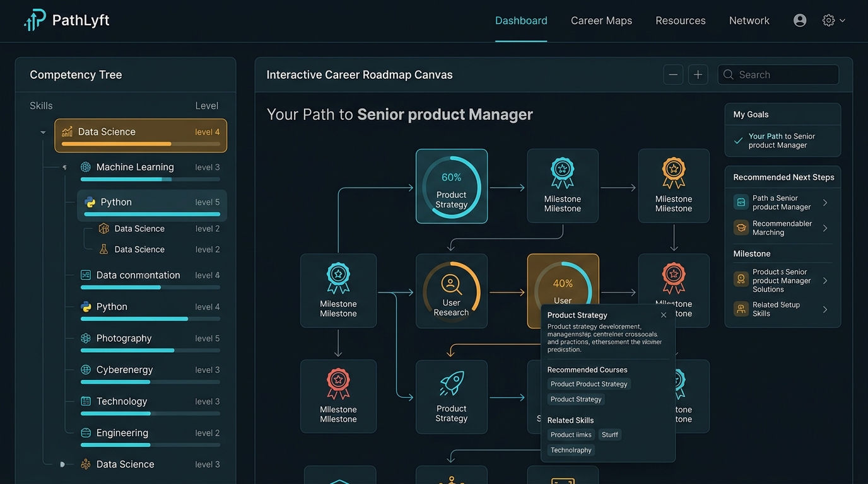The image size is (868, 484).
Task: Collapse the Data Science level 4 tree
Action: (x=43, y=132)
